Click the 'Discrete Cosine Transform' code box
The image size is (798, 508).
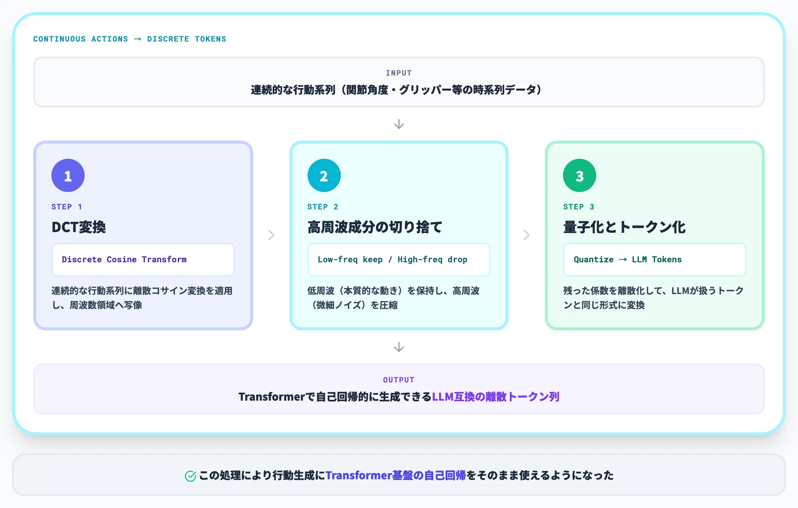click(143, 260)
